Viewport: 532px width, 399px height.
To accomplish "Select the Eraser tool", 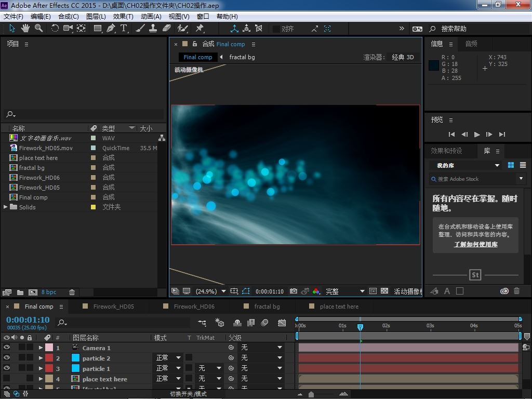I will (x=167, y=29).
